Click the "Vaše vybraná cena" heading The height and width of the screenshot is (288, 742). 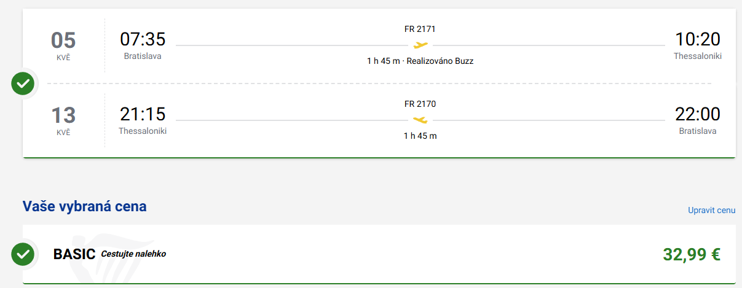tap(85, 206)
